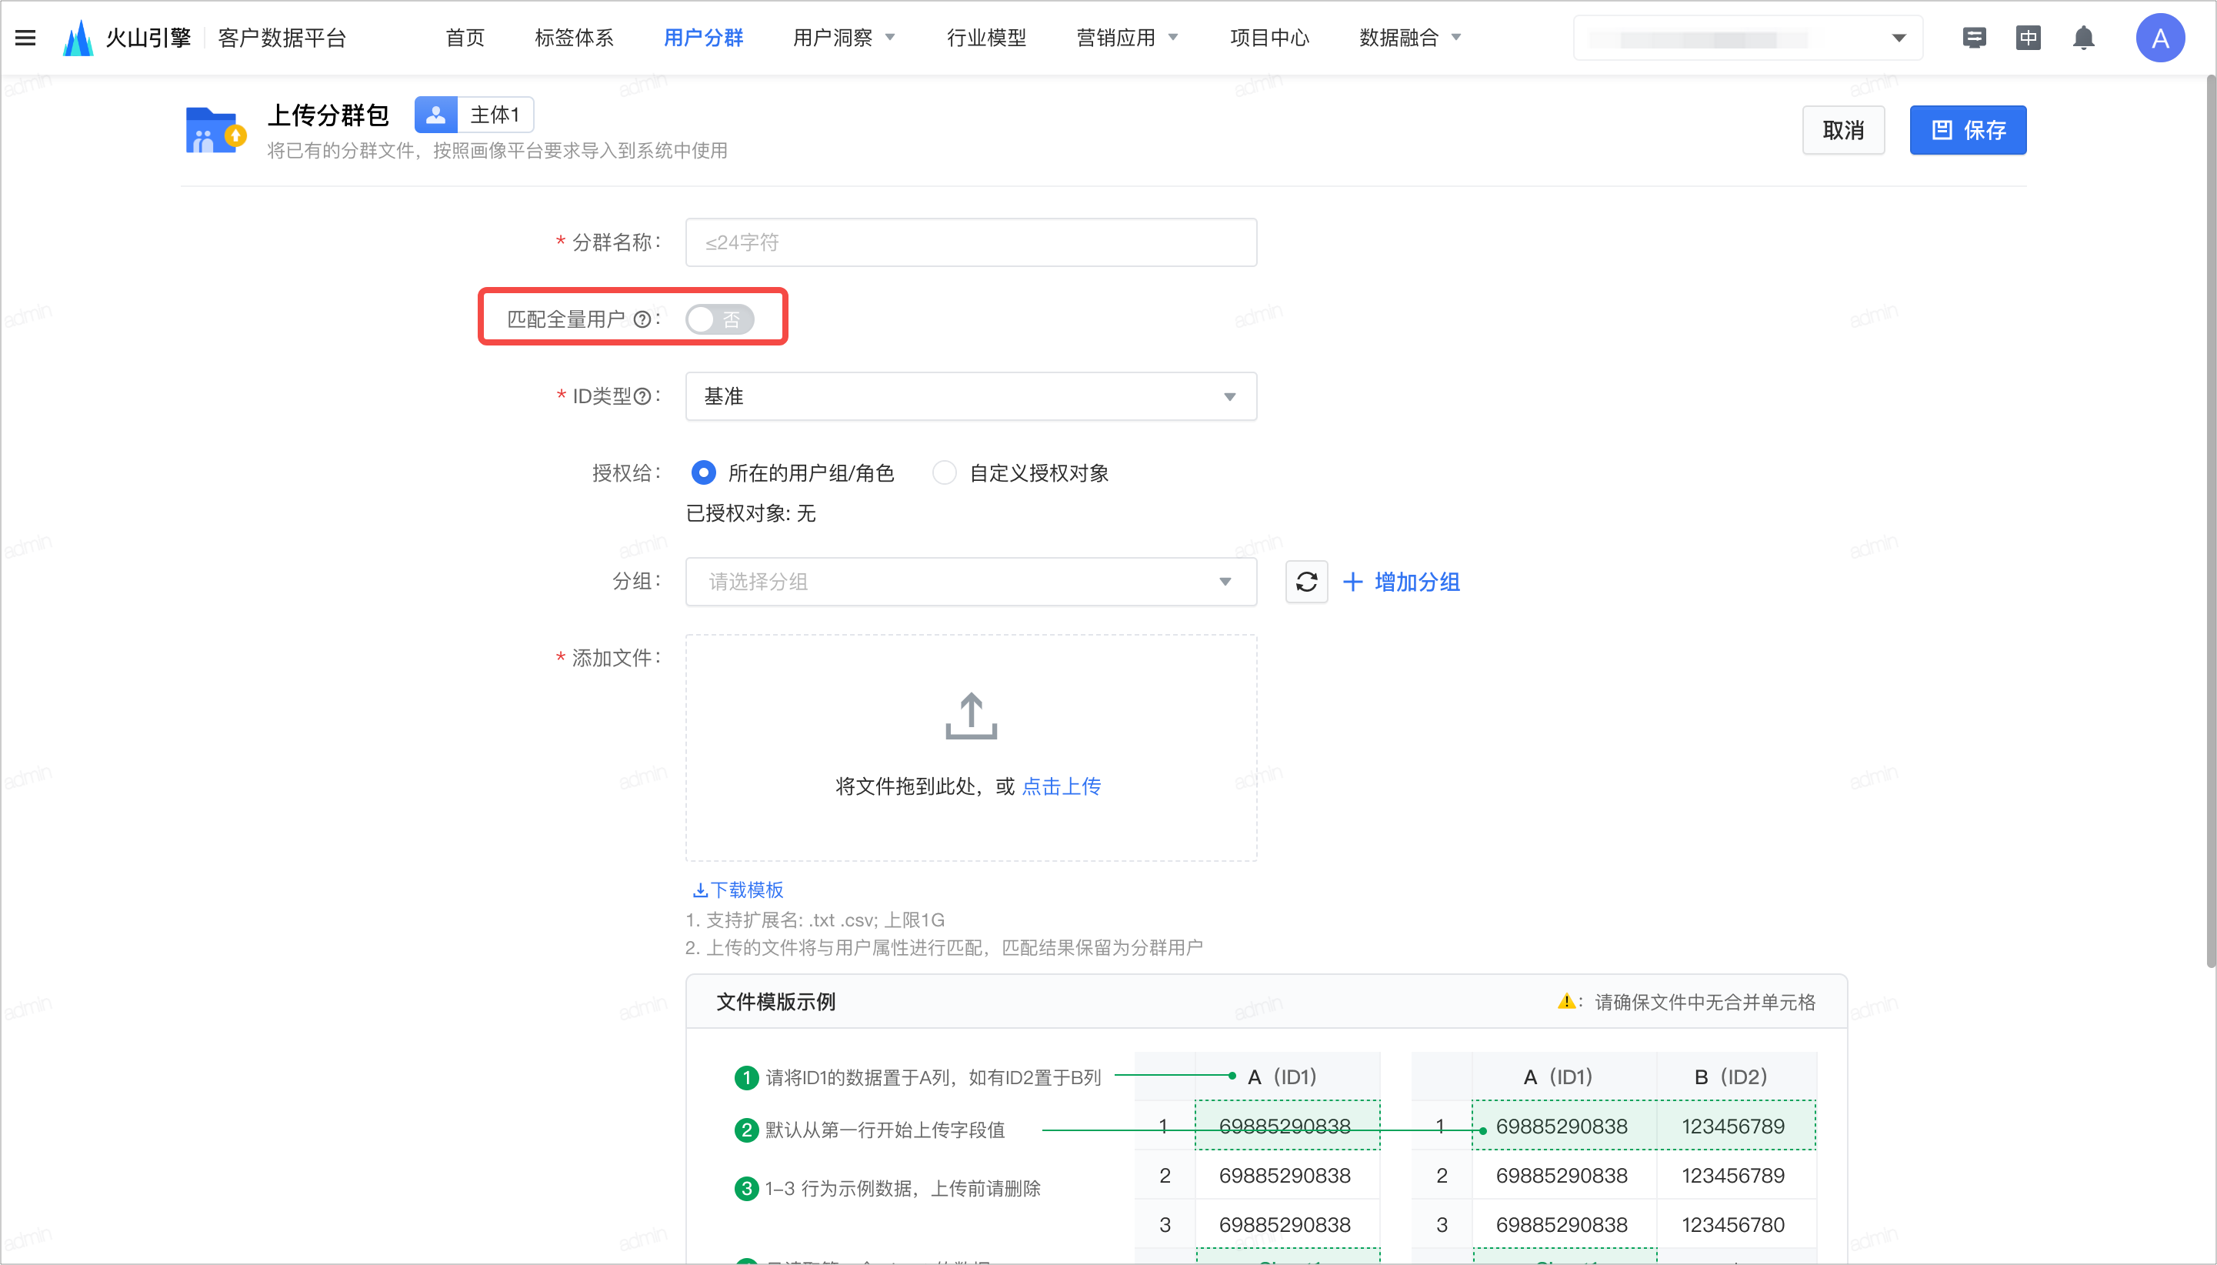This screenshot has height=1265, width=2217.
Task: Switch language via the 中 icon
Action: (2028, 38)
